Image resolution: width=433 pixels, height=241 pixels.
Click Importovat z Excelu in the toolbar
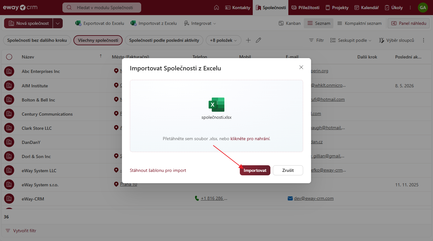[x=153, y=23]
